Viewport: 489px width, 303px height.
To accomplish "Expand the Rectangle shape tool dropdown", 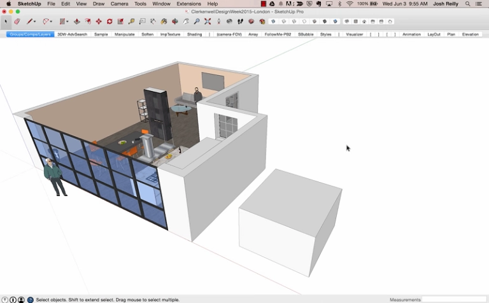I will 67,22.
